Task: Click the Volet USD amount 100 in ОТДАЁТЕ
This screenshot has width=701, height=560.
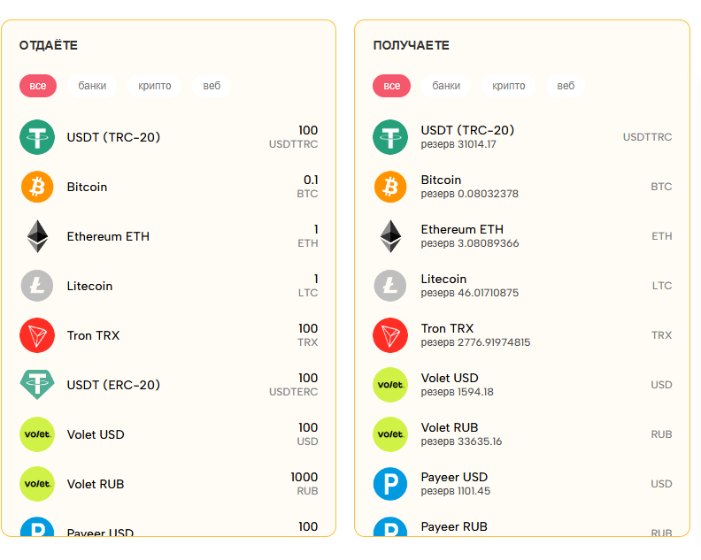Action: pos(307,428)
